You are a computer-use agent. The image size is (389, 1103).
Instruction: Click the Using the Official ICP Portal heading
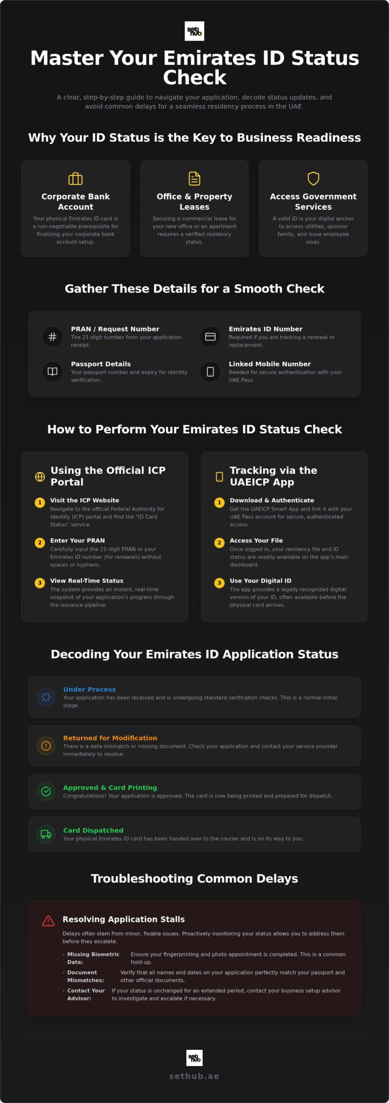pos(108,476)
